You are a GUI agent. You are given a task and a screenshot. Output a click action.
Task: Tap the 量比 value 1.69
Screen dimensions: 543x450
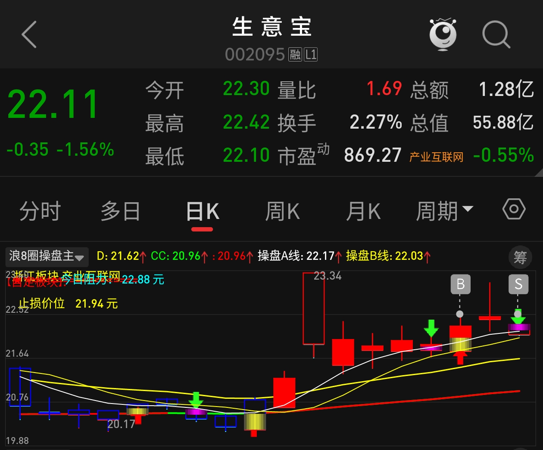point(384,89)
